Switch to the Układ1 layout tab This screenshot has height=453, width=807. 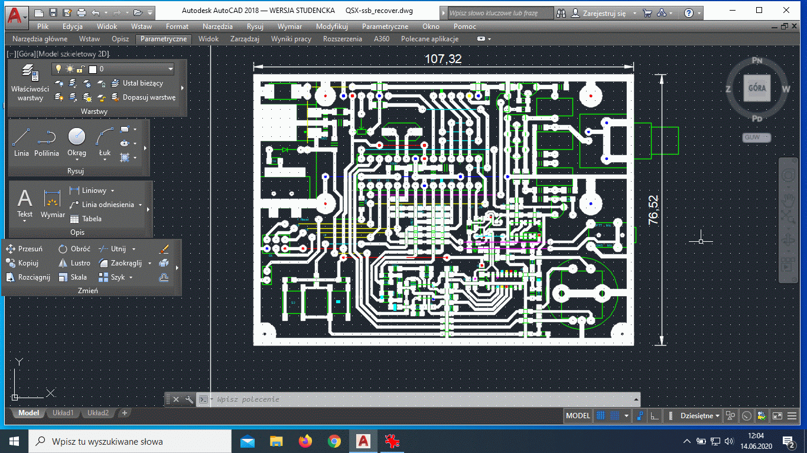[63, 413]
